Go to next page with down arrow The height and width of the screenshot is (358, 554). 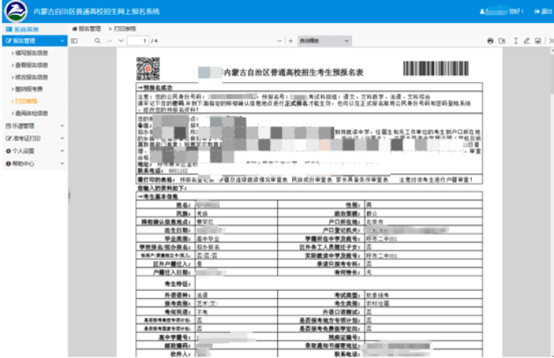point(121,40)
